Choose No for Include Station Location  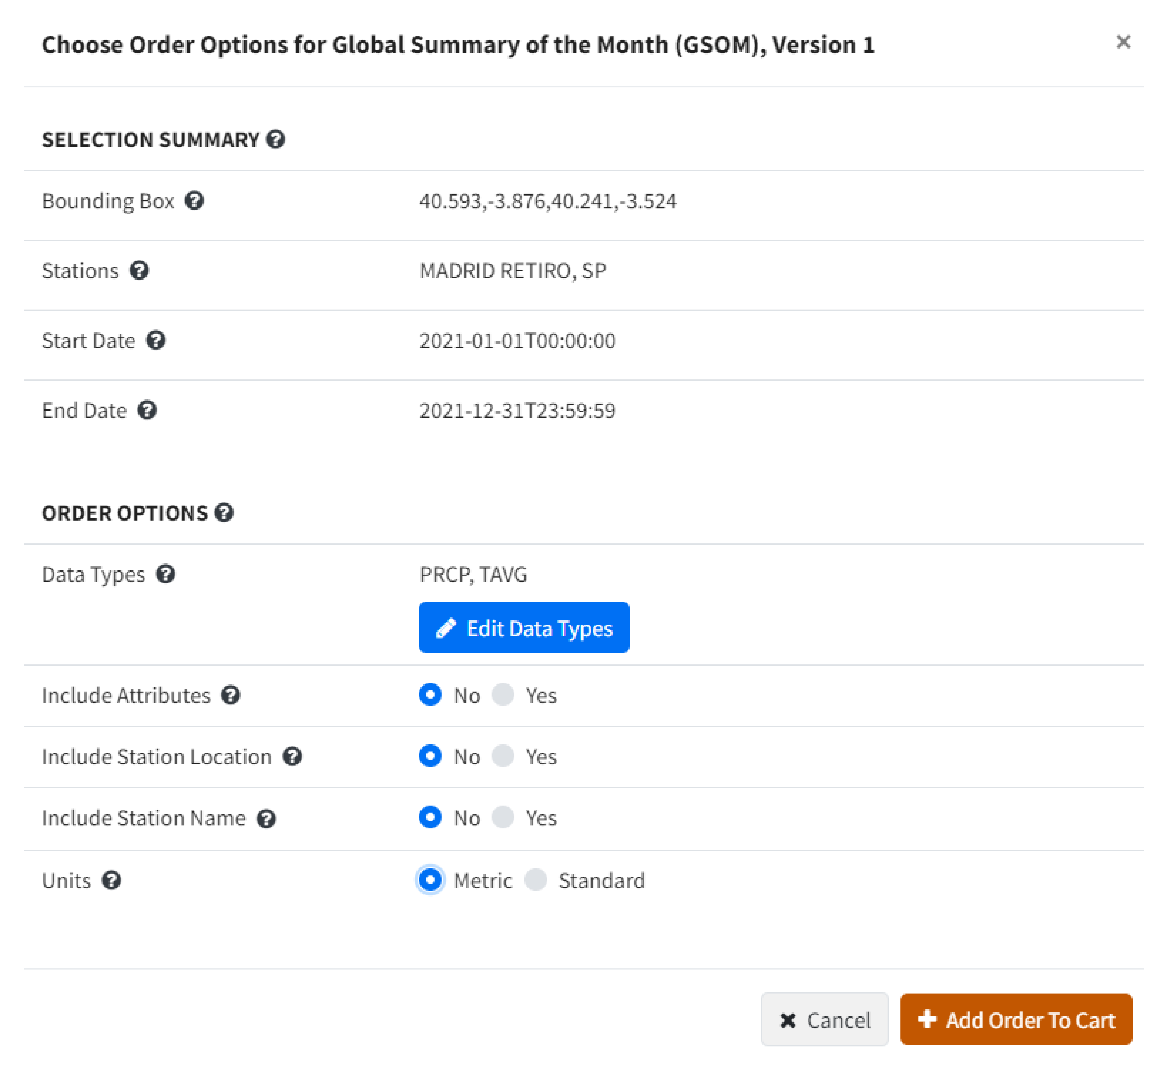pyautogui.click(x=430, y=756)
